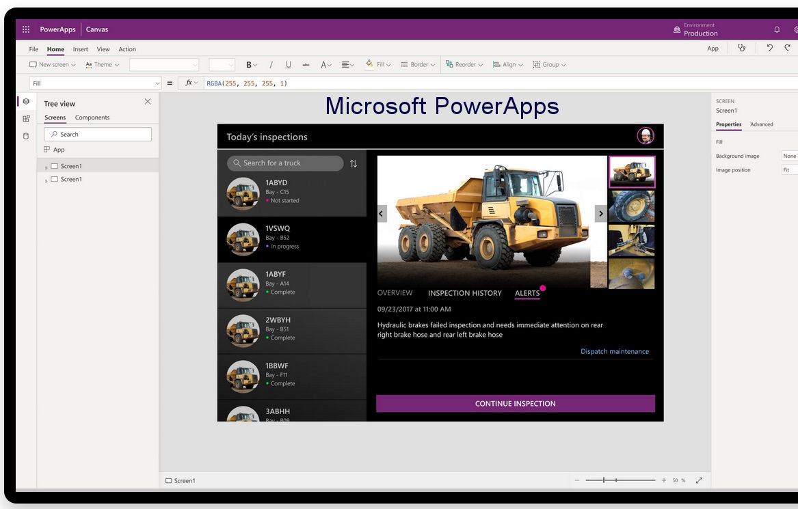Image resolution: width=798 pixels, height=509 pixels.
Task: Close the Tree view panel
Action: click(x=148, y=102)
